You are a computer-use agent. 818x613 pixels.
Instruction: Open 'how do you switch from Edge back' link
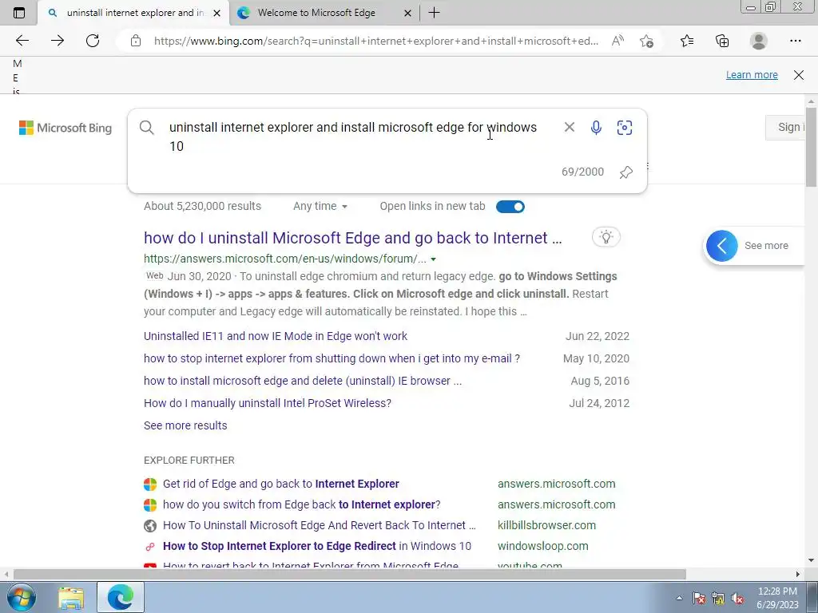click(x=301, y=504)
